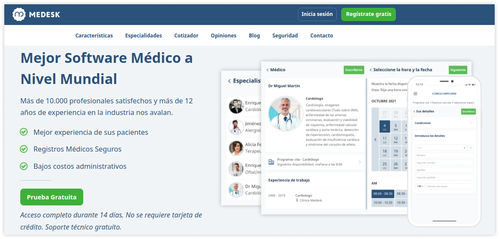
Task: Click the Inicia sesión button
Action: click(x=317, y=14)
